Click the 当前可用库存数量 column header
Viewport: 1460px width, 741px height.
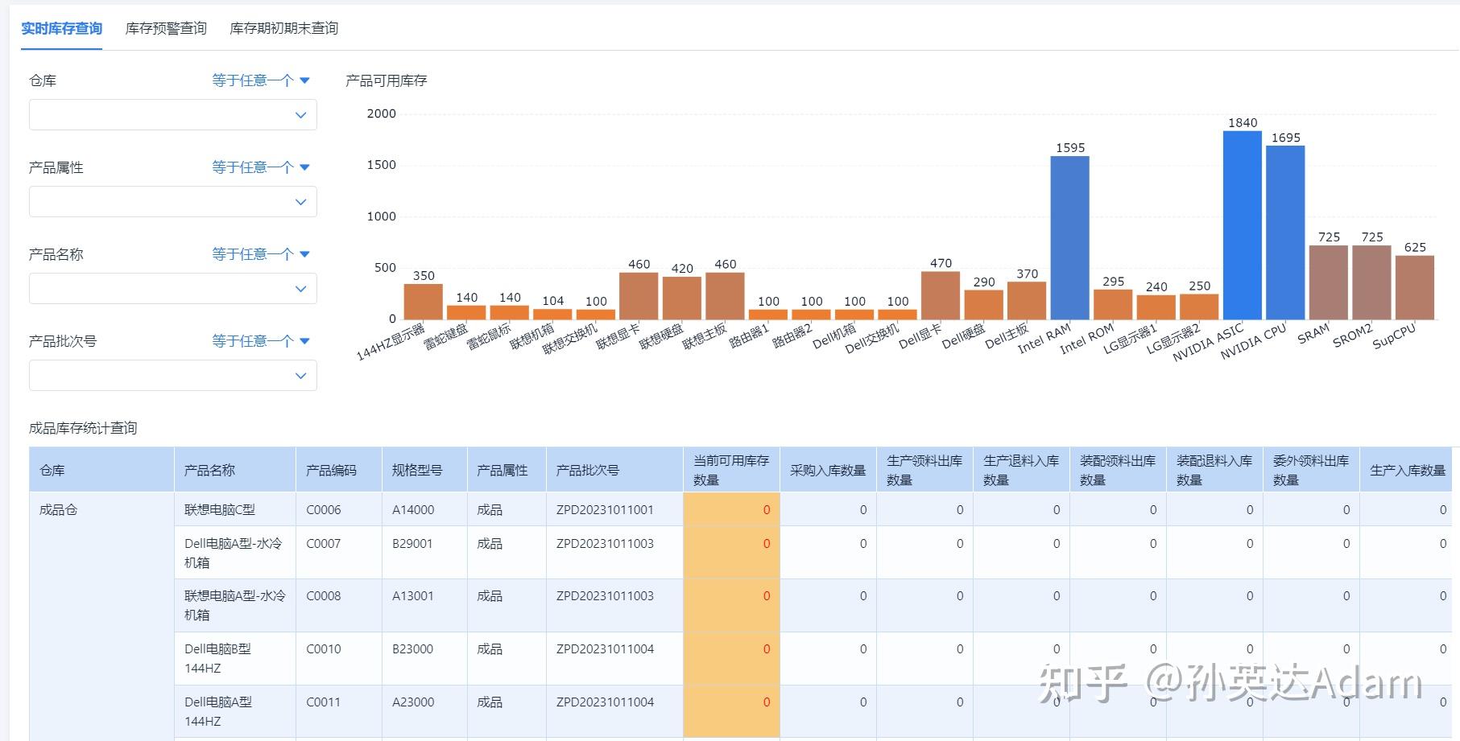point(729,470)
